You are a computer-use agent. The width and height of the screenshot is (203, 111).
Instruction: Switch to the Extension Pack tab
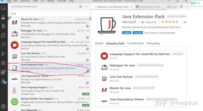point(115,43)
